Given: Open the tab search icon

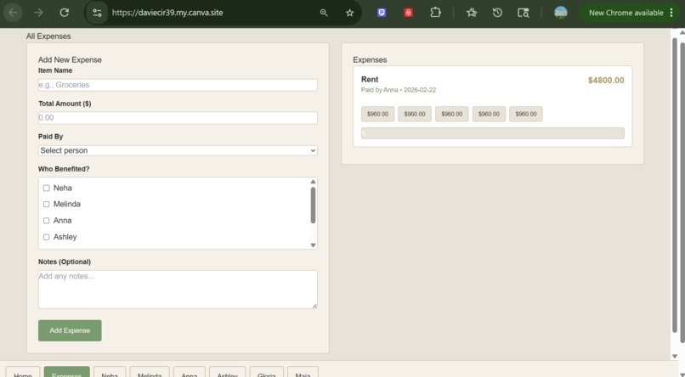Looking at the screenshot, I should 523,13.
